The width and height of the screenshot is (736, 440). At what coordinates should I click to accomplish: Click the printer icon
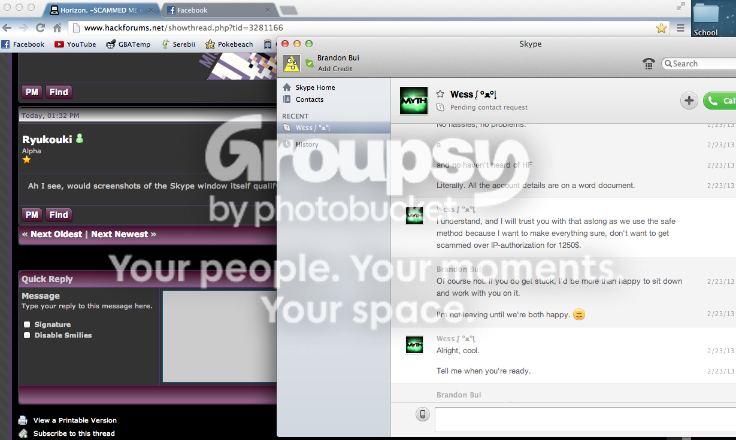tap(23, 420)
